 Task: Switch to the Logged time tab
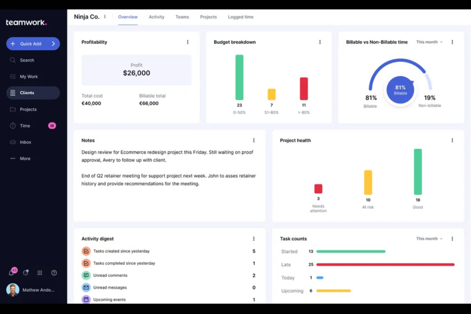pos(240,17)
